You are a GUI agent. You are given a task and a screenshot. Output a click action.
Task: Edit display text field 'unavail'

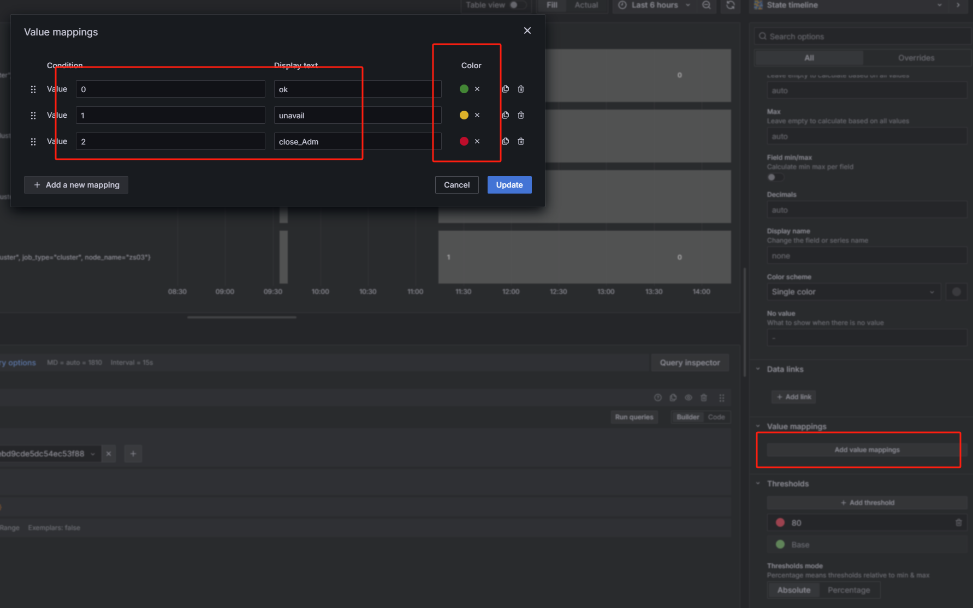point(358,115)
